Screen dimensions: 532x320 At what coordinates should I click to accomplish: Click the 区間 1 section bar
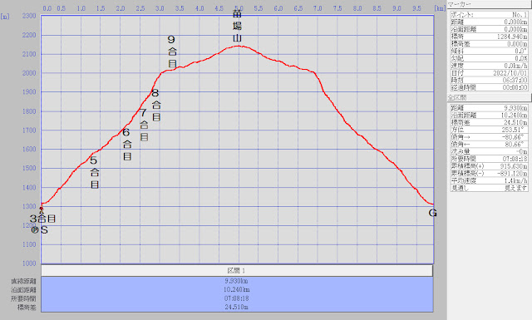(x=237, y=270)
